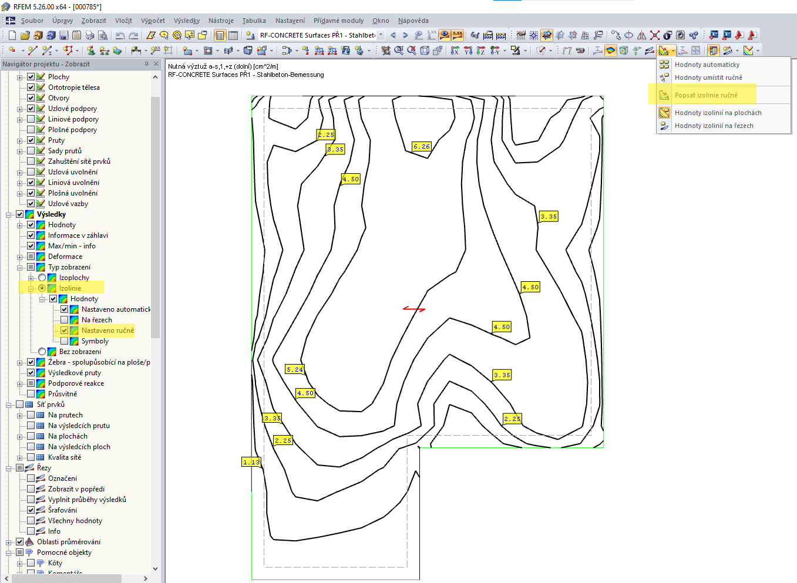
Task: Collapse the Izolinie Hodnoty subtree
Action: (42, 299)
